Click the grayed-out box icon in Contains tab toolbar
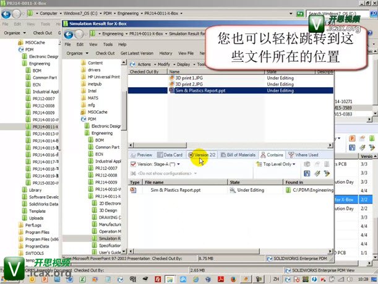The image size is (378, 284). point(307,165)
